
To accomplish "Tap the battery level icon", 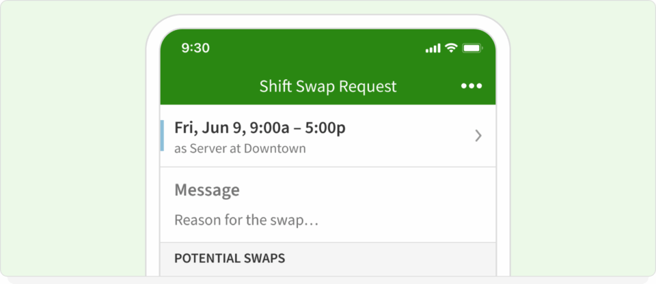I will [x=472, y=48].
